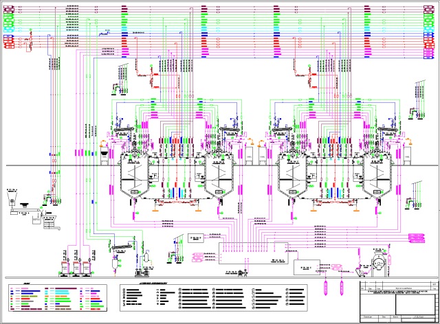The height and width of the screenshot is (324, 440).
Task: Click the instrument symbol legend box
Action: pyautogui.click(x=214, y=298)
